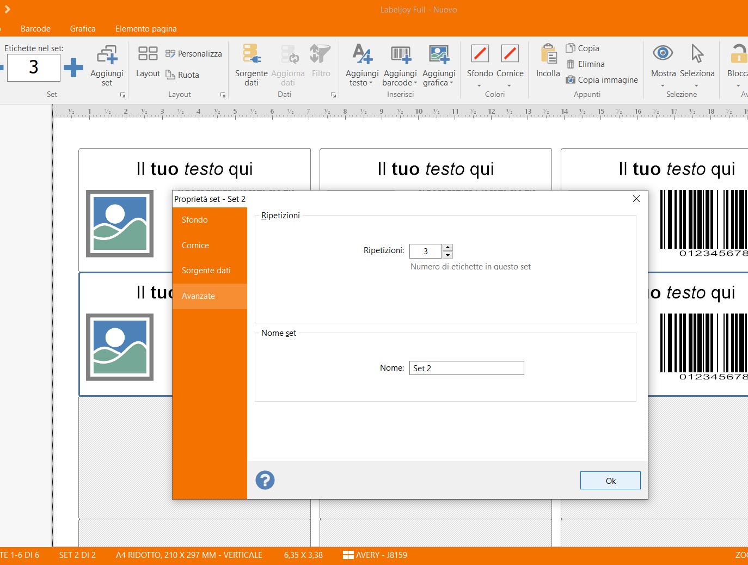Expand Aggiungi grafica dropdown arrow
The image size is (748, 565).
pos(451,83)
